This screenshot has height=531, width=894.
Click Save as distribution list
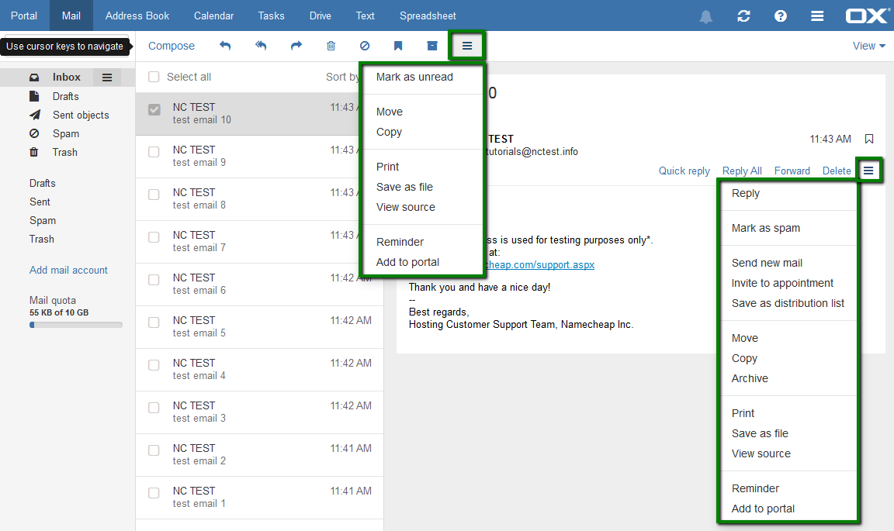pyautogui.click(x=788, y=303)
